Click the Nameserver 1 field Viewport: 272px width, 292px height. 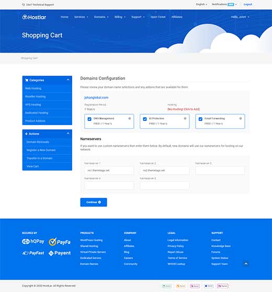click(109, 171)
